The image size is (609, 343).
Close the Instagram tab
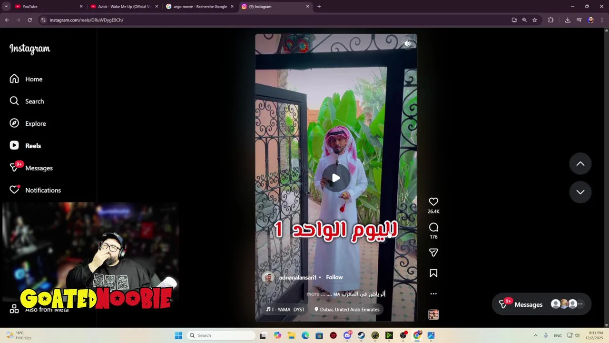tap(307, 7)
